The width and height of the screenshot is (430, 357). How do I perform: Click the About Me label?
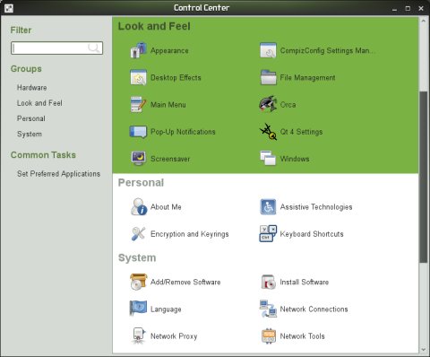point(166,207)
